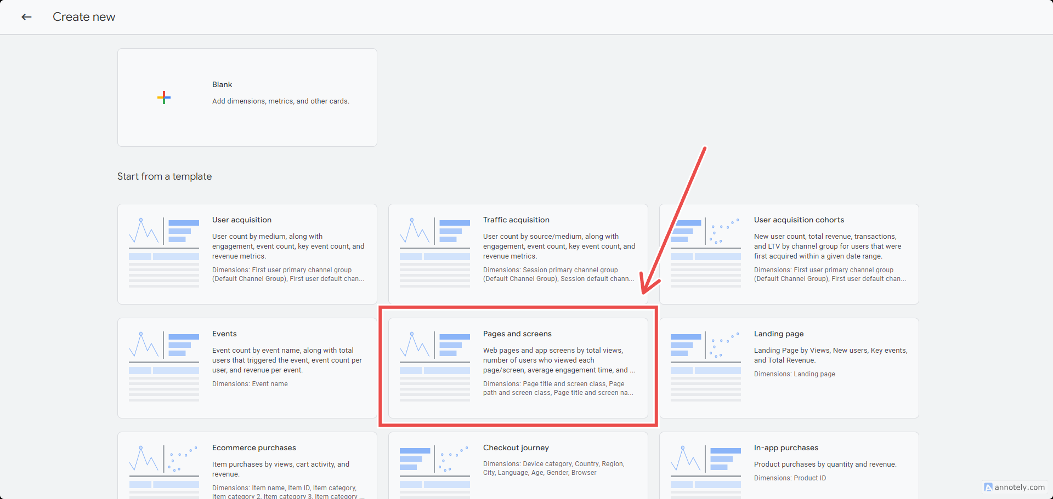Click the Ecommerce purchases template thumbnail

click(164, 472)
